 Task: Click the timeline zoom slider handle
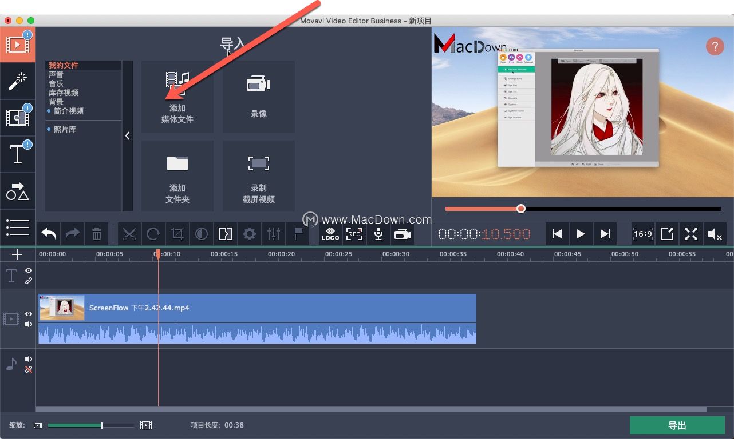pyautogui.click(x=102, y=425)
